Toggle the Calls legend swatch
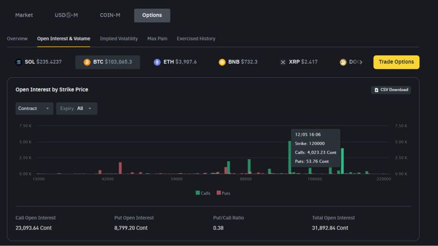 tap(198, 193)
